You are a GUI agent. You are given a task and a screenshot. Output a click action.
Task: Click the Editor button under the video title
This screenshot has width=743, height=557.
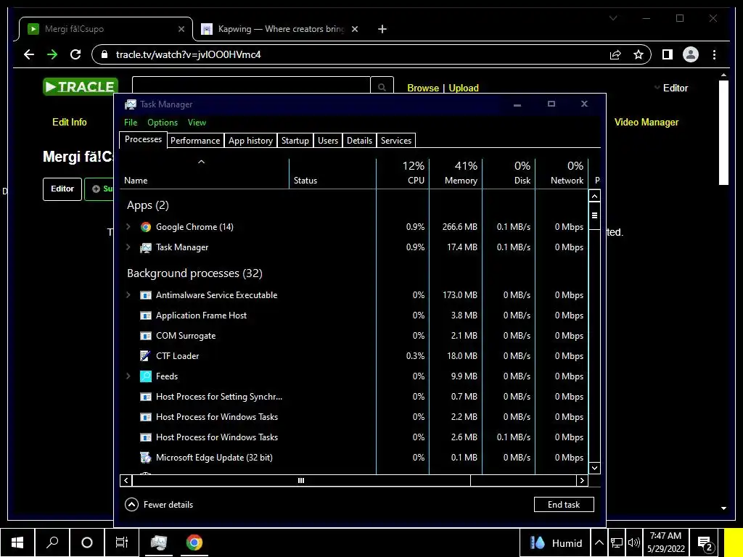pos(62,189)
